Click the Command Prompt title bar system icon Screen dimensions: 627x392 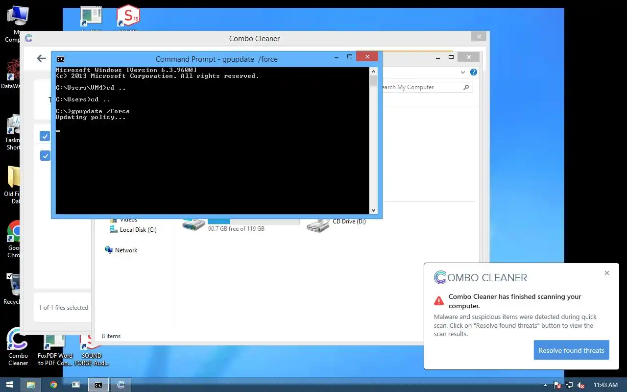61,59
